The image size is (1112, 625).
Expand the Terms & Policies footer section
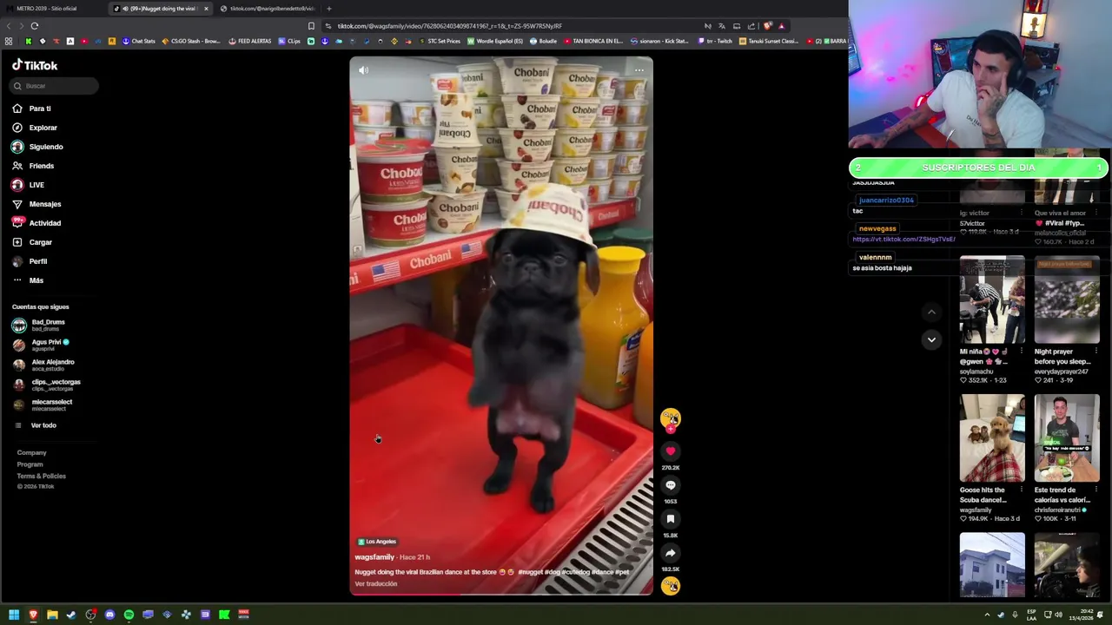click(x=41, y=476)
